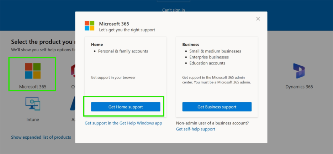Click the Enterprise businesses bullet

209,57
